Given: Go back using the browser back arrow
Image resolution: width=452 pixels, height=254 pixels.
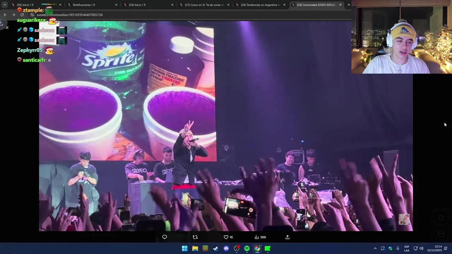Looking at the screenshot, I should 5,15.
